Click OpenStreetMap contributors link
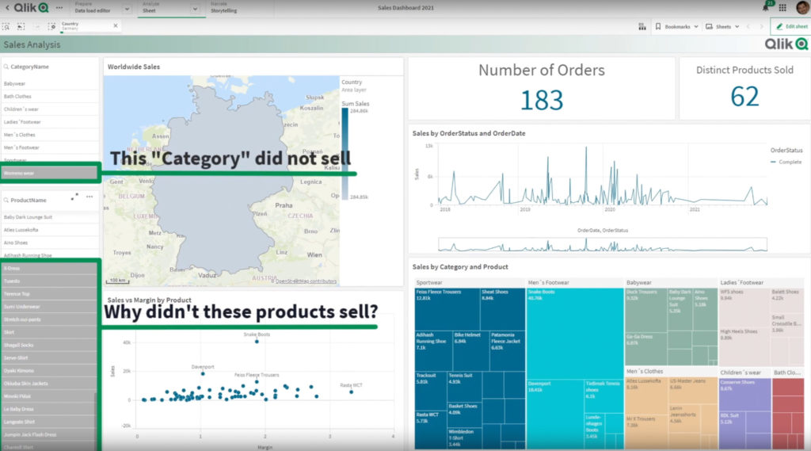 coord(306,281)
